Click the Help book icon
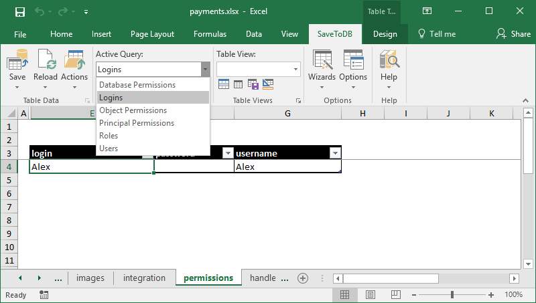Image resolution: width=536 pixels, height=303 pixels. point(389,60)
